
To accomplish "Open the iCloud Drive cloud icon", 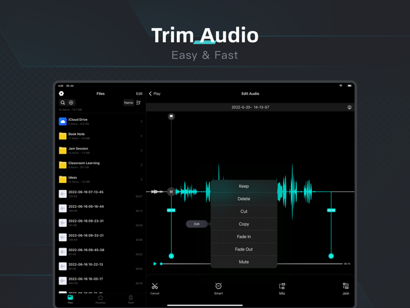I will [63, 121].
